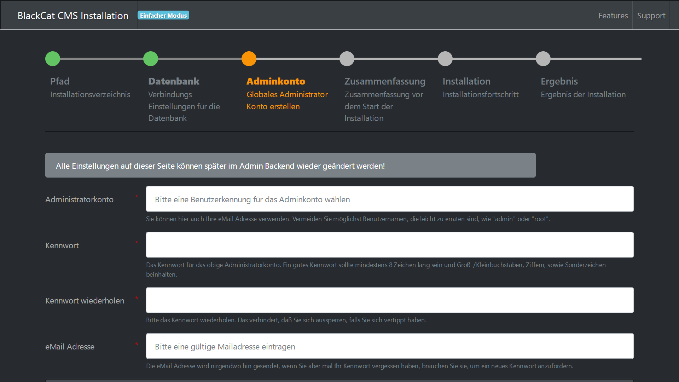The width and height of the screenshot is (679, 382).
Task: Click the Einfacher Modus badge
Action: 163,15
